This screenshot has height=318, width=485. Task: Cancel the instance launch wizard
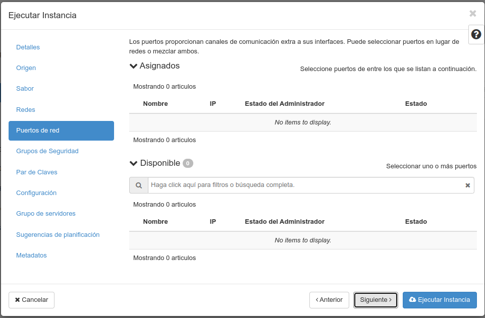tap(31, 300)
